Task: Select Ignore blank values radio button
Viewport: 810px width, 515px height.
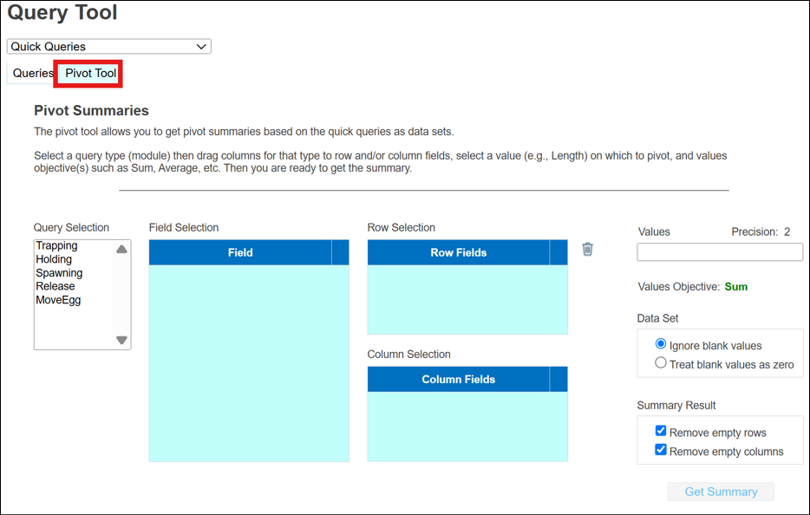Action: pos(661,344)
